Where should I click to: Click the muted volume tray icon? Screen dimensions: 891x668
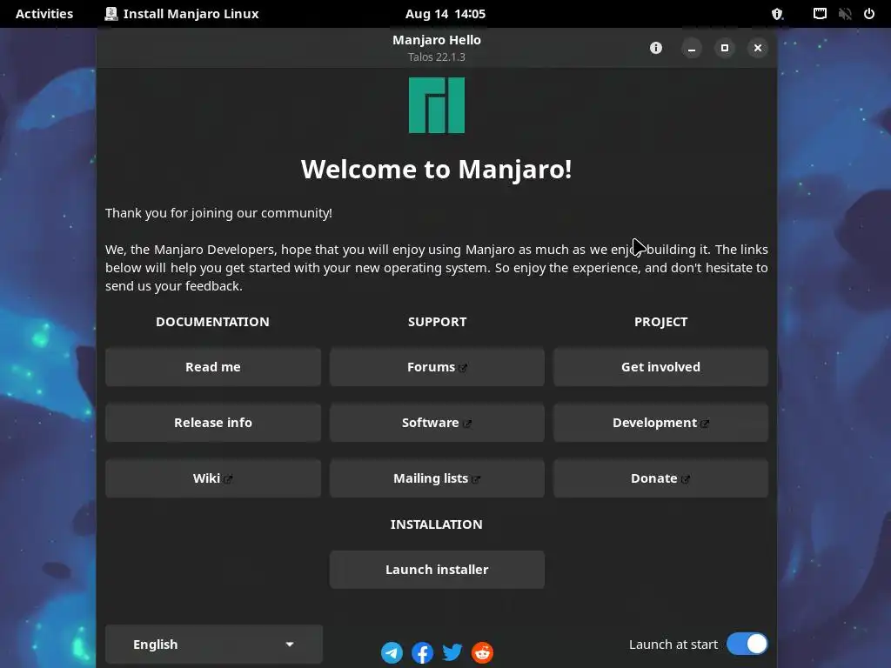[845, 14]
